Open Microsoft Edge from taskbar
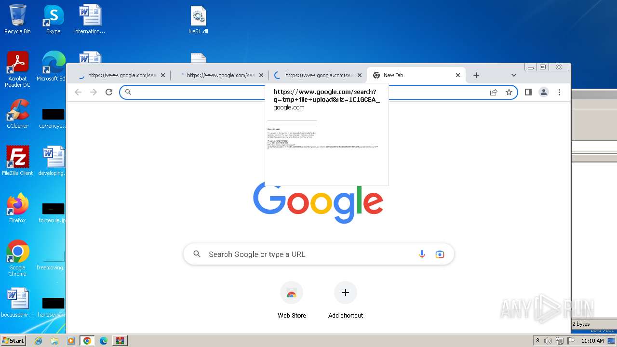 pyautogui.click(x=104, y=341)
